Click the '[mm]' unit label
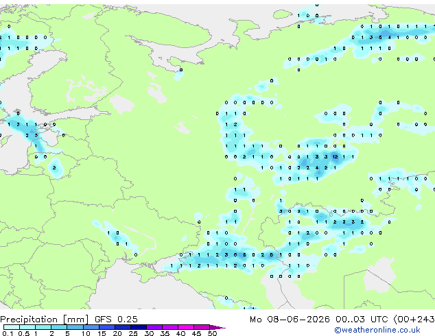The height and width of the screenshot is (336, 435). click(x=76, y=320)
